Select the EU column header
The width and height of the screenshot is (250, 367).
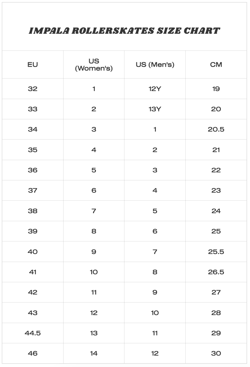tap(33, 64)
